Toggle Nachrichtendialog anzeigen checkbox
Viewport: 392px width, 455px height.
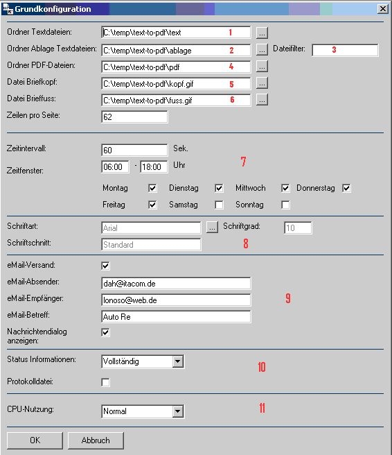tap(106, 332)
